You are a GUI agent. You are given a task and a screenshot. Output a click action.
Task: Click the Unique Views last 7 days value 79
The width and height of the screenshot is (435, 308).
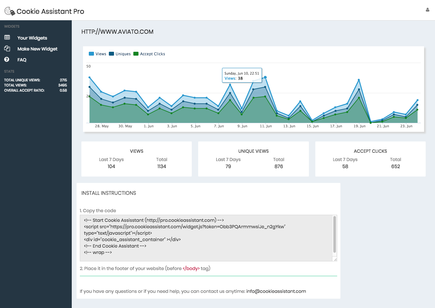228,167
